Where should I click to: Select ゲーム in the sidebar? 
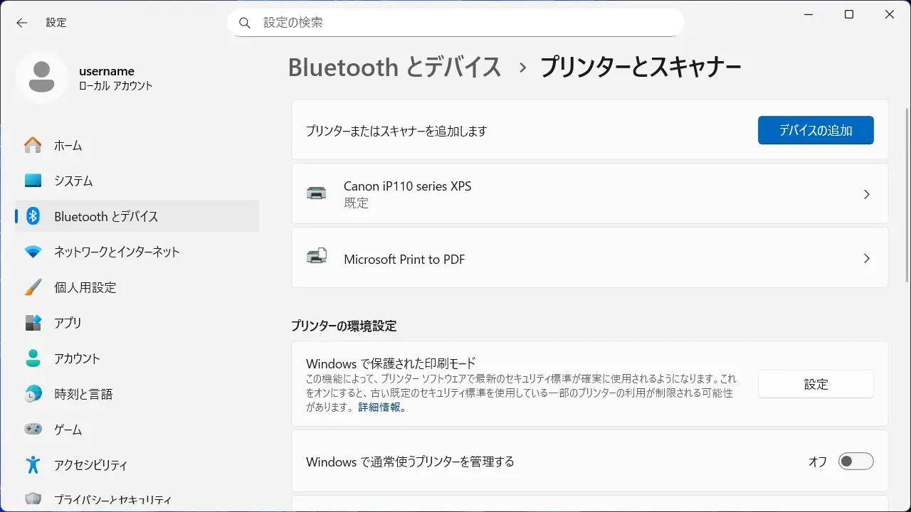(68, 430)
